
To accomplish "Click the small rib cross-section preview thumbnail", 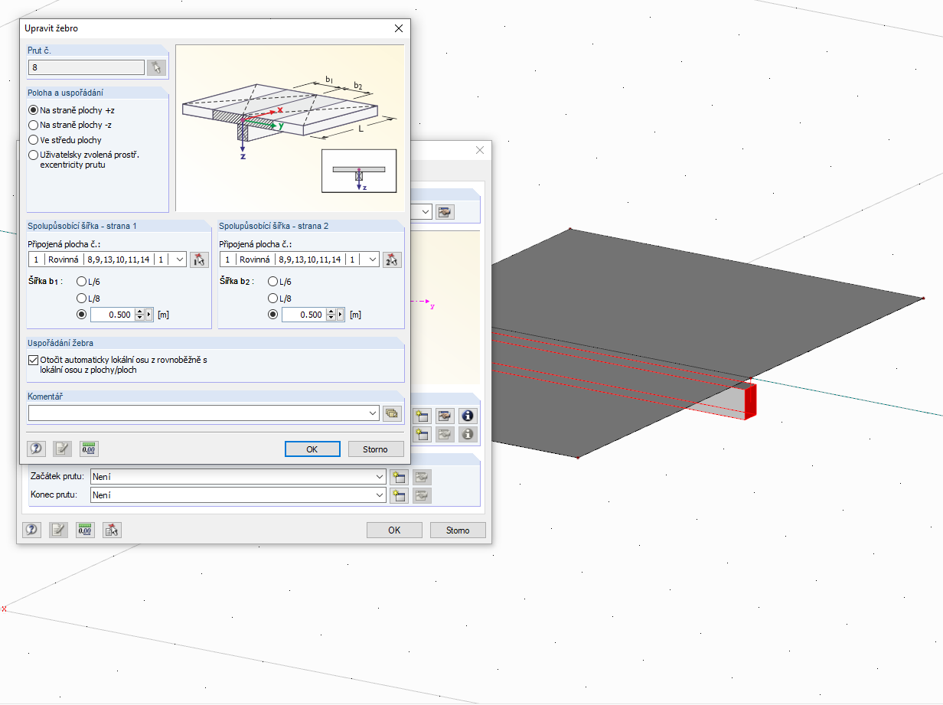I will (x=359, y=171).
